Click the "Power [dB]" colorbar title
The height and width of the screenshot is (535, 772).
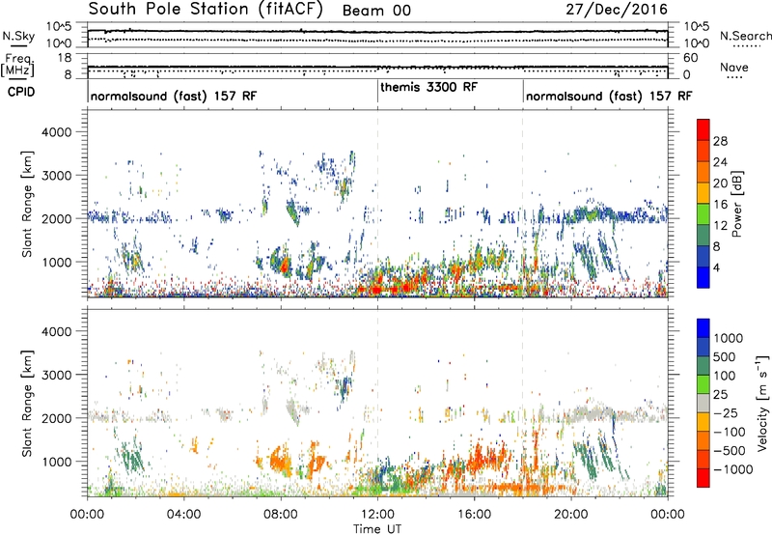tap(737, 204)
